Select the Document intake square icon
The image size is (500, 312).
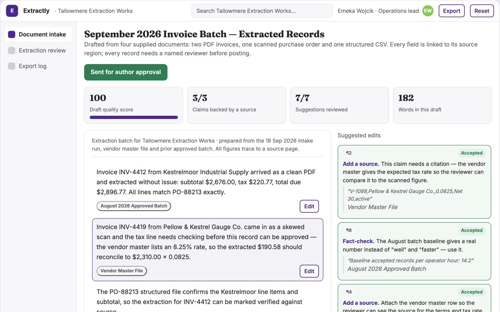(12, 34)
